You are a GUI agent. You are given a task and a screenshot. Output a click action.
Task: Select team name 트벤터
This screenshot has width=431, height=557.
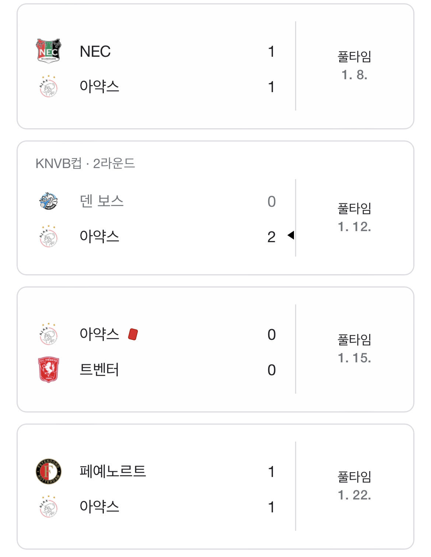99,370
